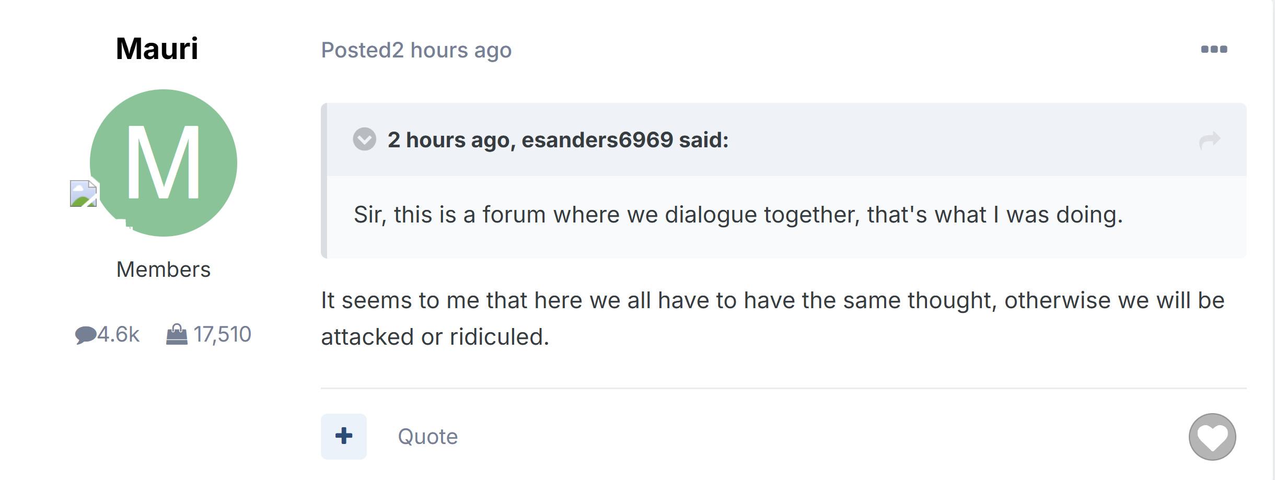Click the reputation bag icon
1275x480 pixels.
[x=177, y=334]
